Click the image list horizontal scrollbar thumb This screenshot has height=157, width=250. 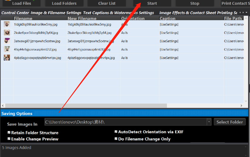click(x=86, y=105)
